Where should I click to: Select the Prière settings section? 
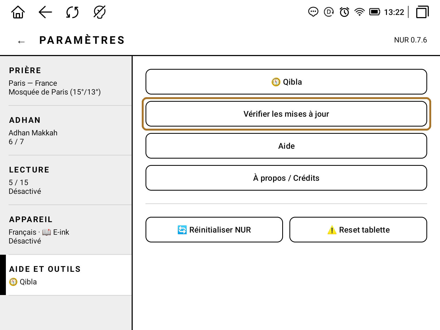pyautogui.click(x=66, y=81)
